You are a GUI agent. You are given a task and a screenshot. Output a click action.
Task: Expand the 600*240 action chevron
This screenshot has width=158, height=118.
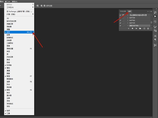[128, 18]
